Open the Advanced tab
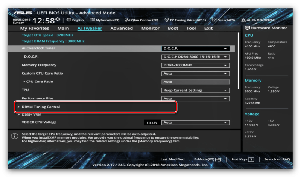The image size is (301, 177). click(122, 28)
